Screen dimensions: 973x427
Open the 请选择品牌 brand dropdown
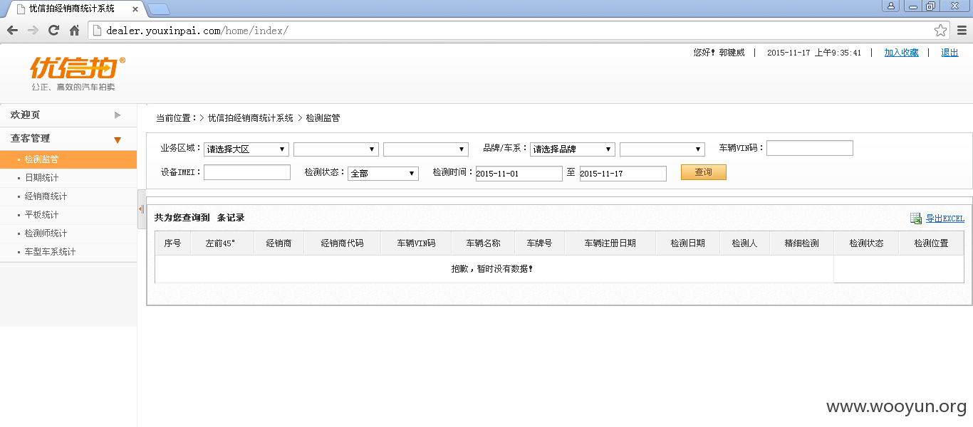pos(573,149)
